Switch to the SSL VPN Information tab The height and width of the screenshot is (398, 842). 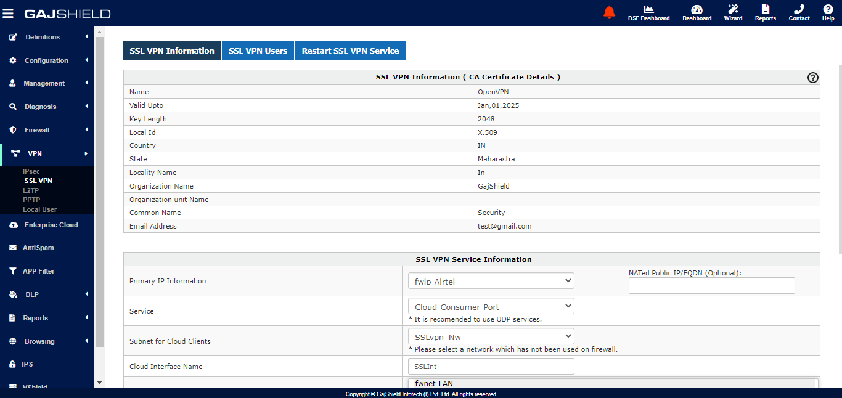point(172,51)
